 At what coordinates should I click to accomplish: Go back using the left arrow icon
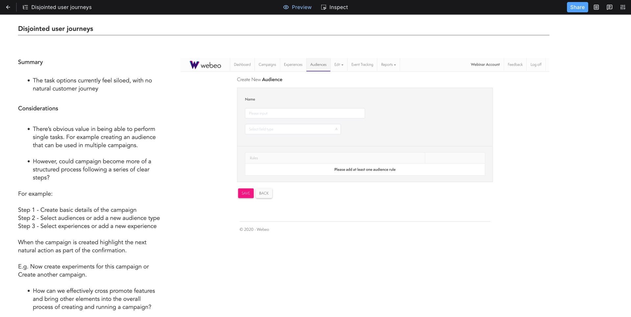click(x=8, y=7)
